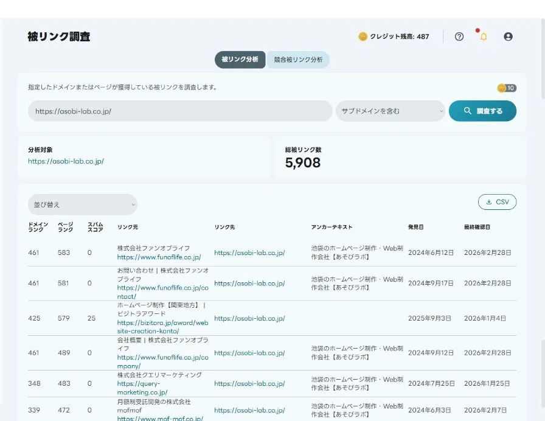Click the page vertical scrollbar
The height and width of the screenshot is (421, 545).
click(543, 59)
